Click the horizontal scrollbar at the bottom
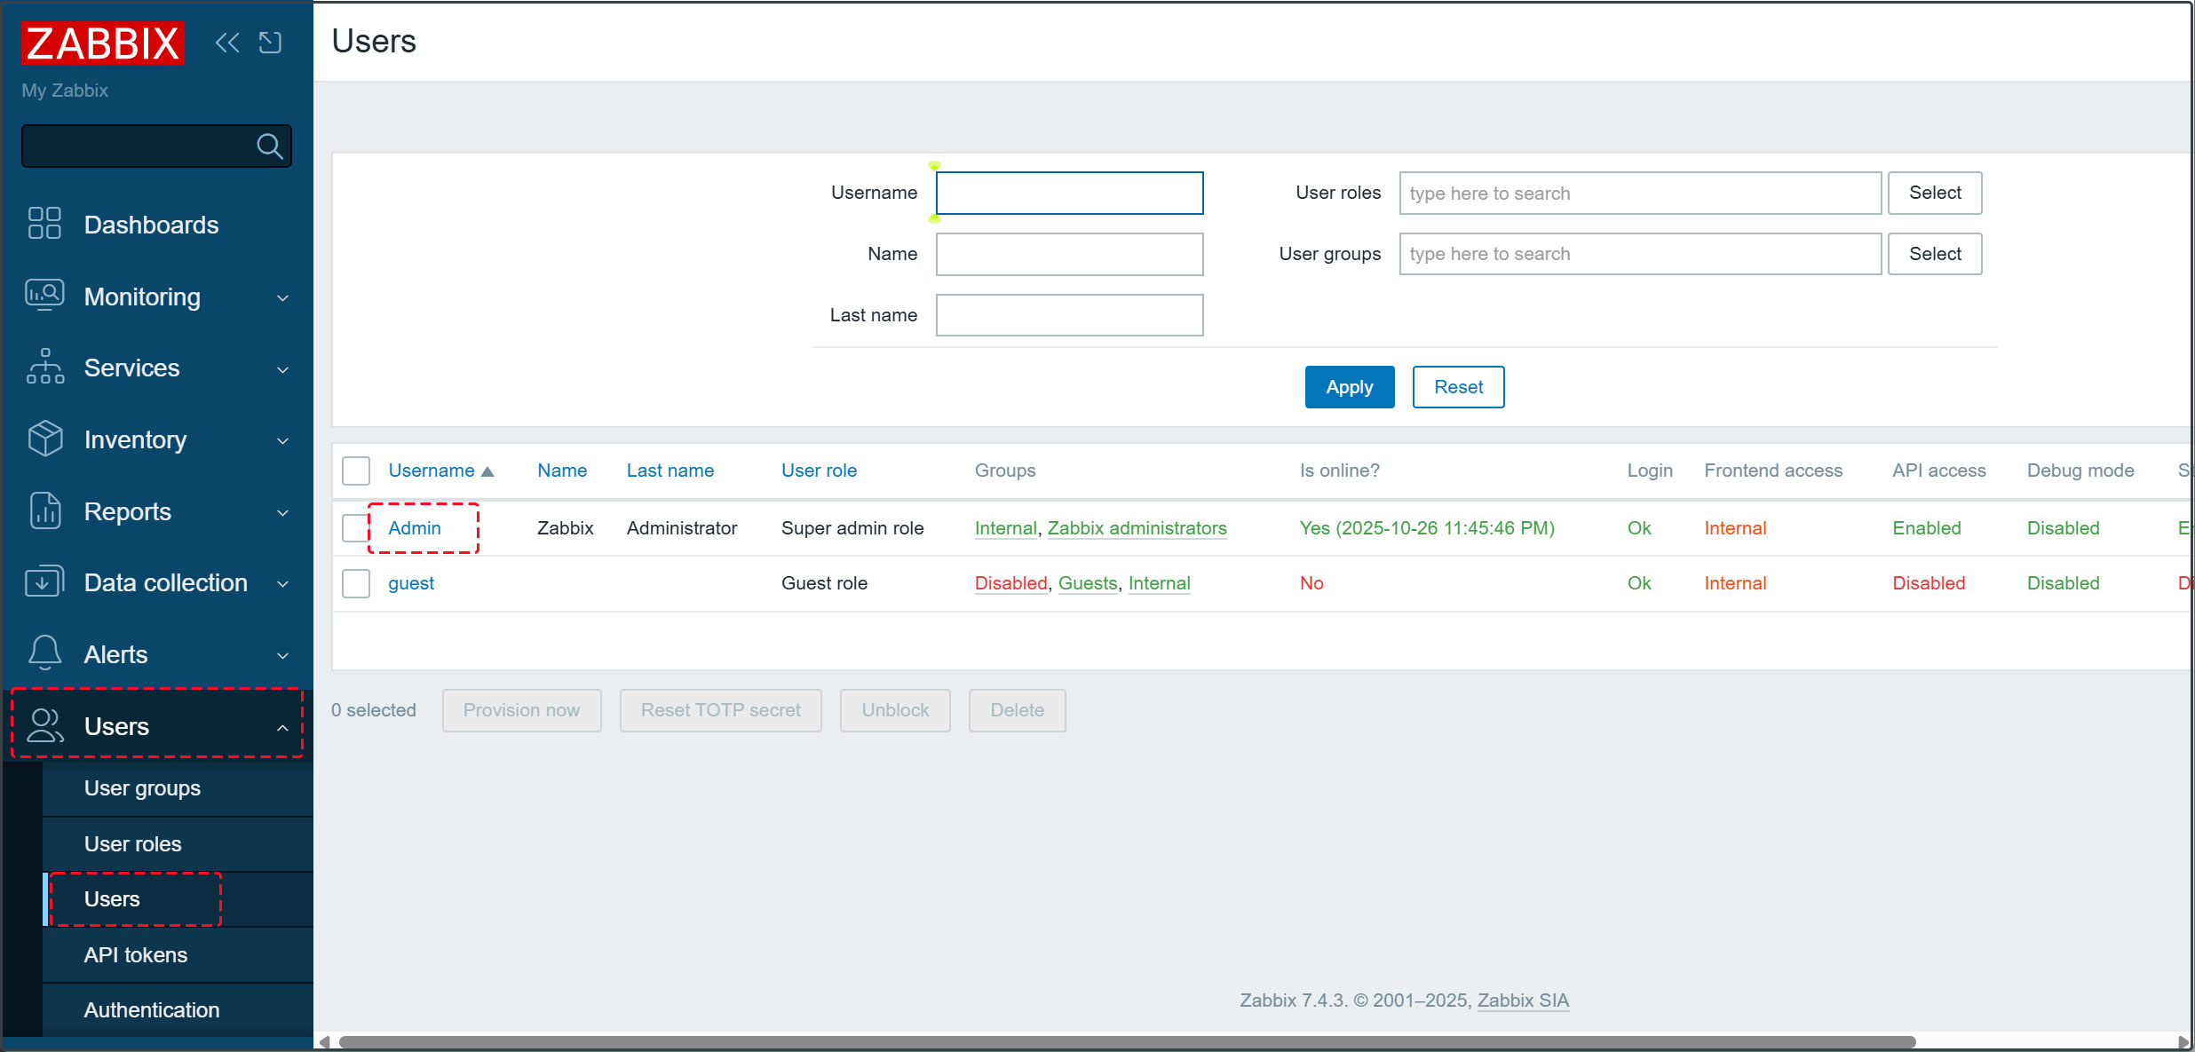 (x=1126, y=1041)
